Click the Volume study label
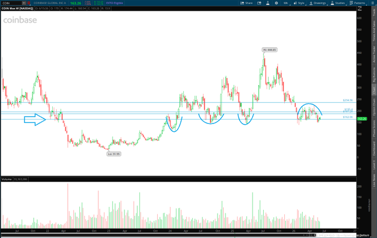Image resolution: width=377 pixels, height=238 pixels. [x=7, y=179]
